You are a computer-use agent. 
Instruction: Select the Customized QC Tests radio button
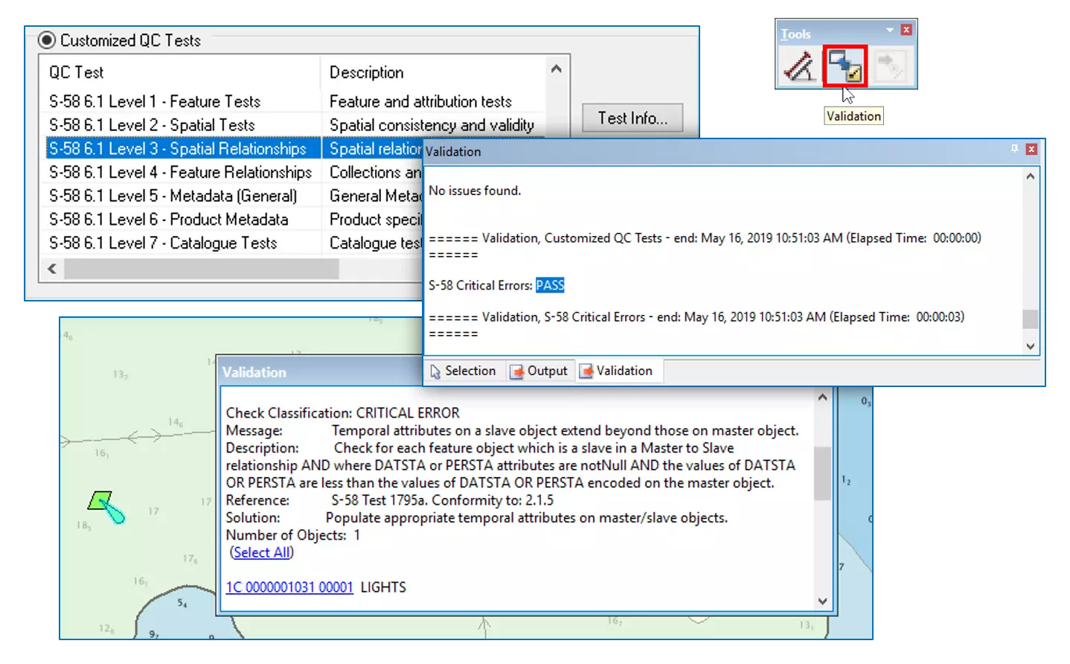click(x=46, y=40)
